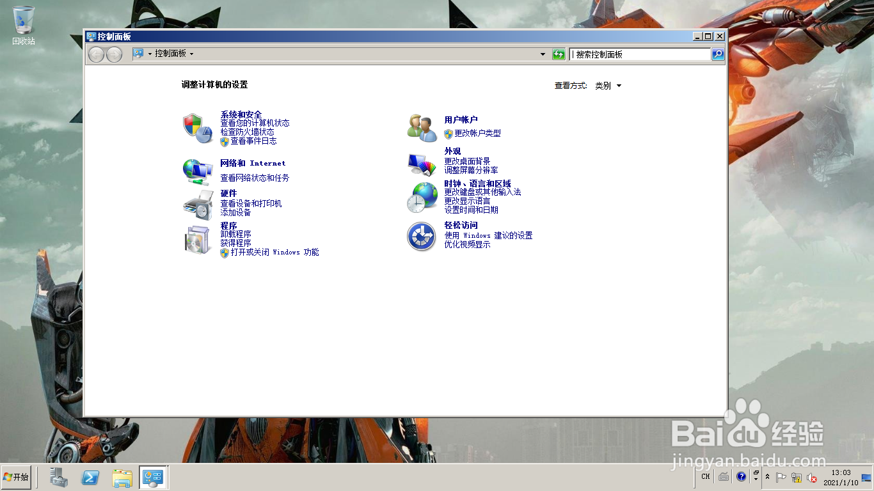Open Windows Explorer from the taskbar
This screenshot has height=491, width=874.
click(x=122, y=477)
